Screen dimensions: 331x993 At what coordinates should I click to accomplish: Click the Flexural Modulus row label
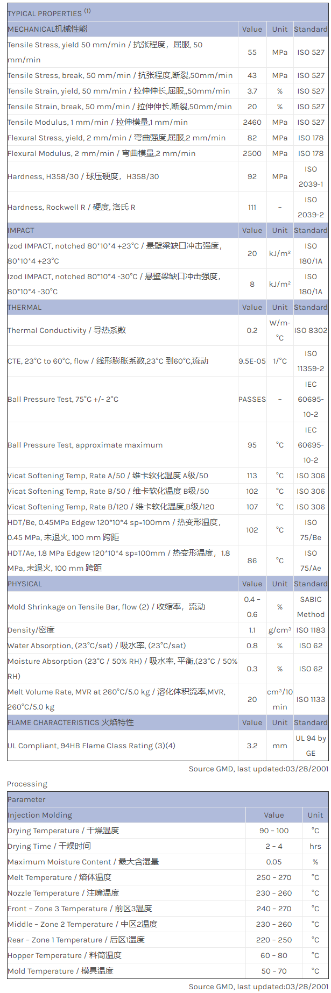click(x=101, y=153)
